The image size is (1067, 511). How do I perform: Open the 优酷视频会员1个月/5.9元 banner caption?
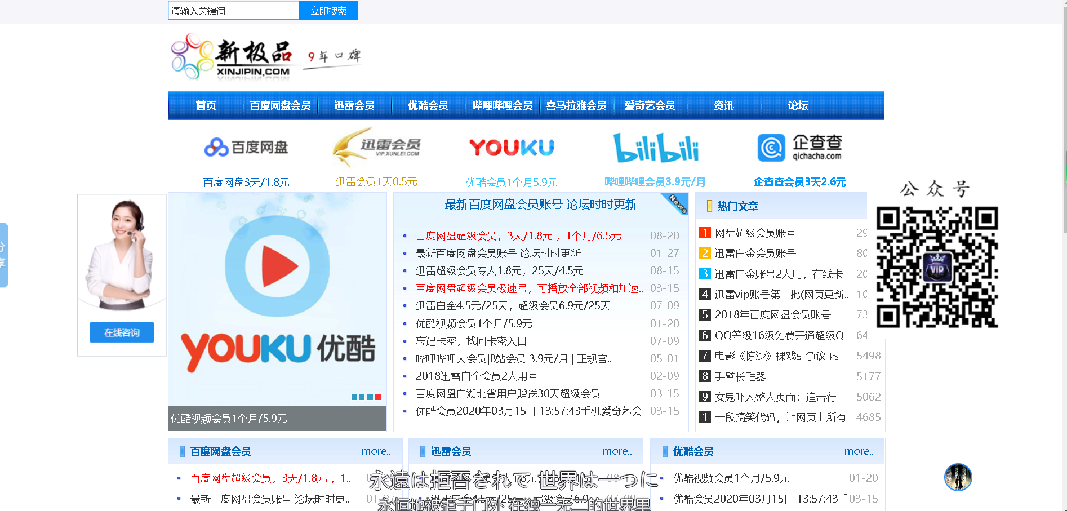pos(229,418)
